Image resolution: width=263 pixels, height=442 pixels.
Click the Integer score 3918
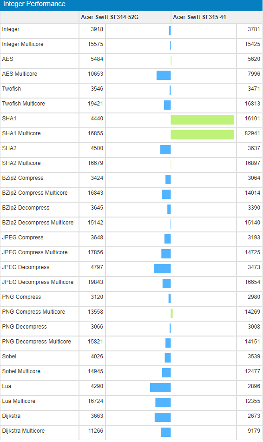point(97,29)
